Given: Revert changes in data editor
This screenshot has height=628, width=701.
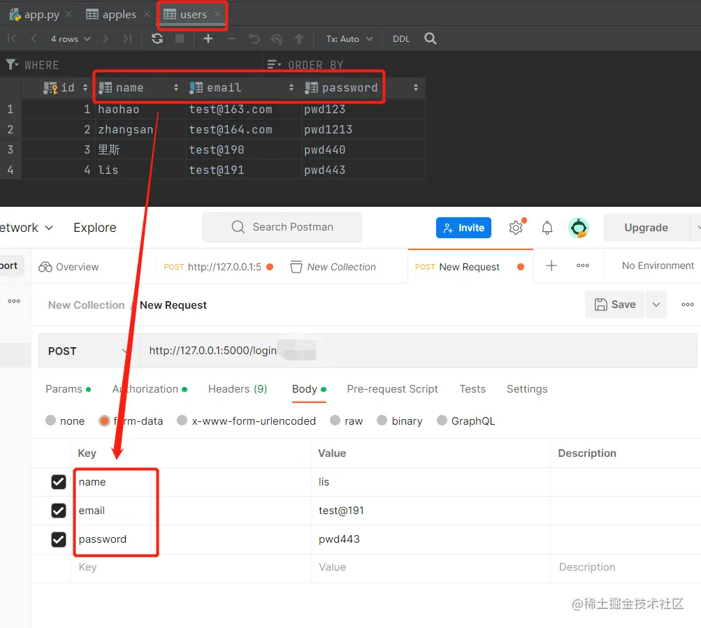Looking at the screenshot, I should pos(254,39).
